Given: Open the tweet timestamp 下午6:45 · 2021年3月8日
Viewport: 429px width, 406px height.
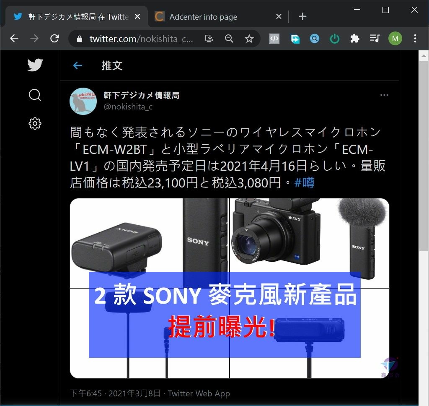Looking at the screenshot, I should click(115, 393).
